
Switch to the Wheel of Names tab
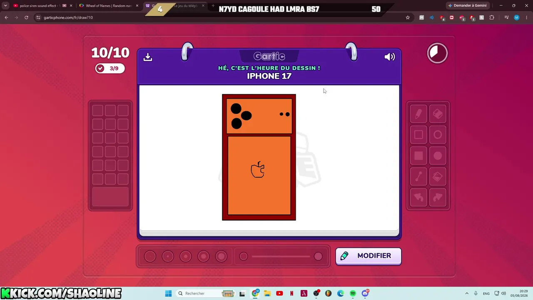[108, 6]
